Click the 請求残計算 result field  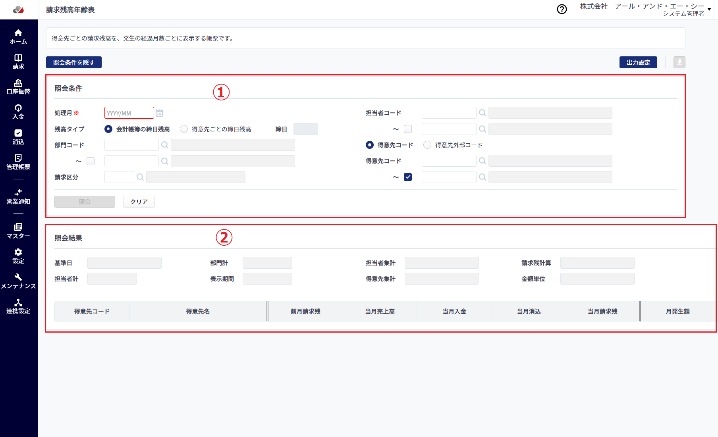[597, 263]
